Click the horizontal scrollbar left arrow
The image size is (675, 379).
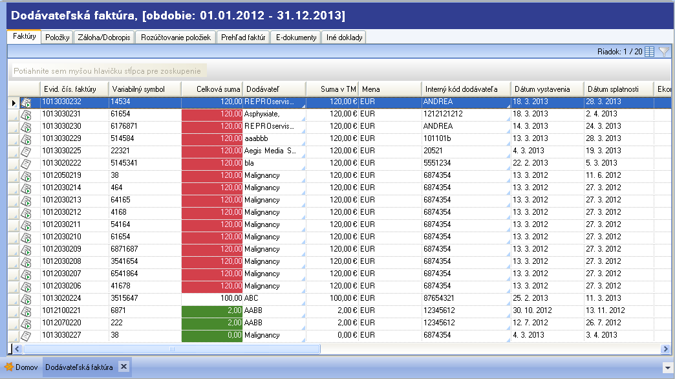click(x=17, y=349)
